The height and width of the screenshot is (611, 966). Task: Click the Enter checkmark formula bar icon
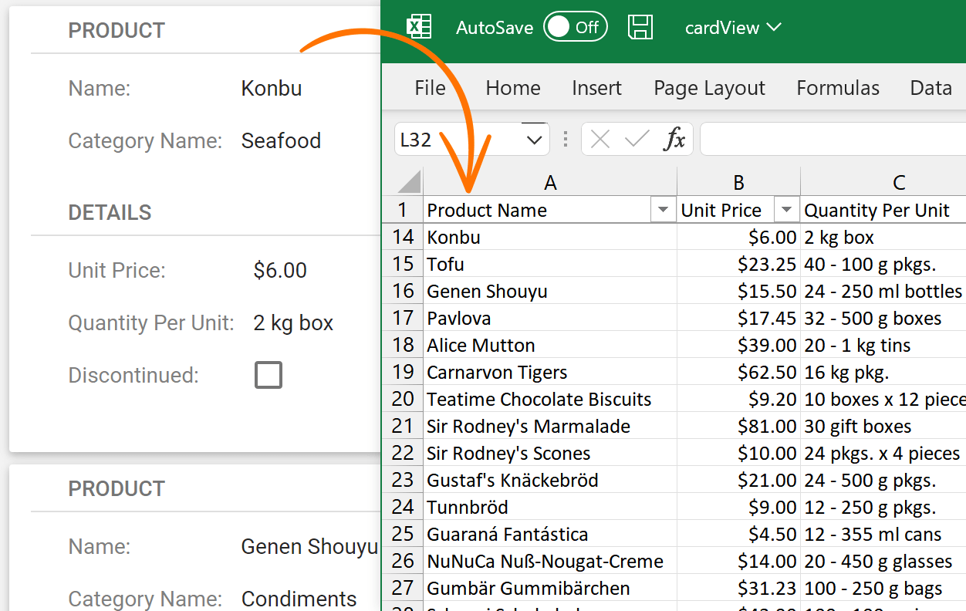pyautogui.click(x=637, y=140)
